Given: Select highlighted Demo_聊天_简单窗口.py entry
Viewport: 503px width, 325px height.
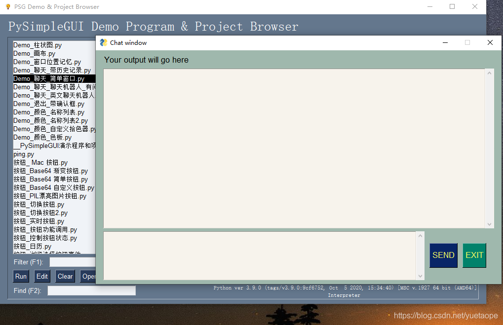Looking at the screenshot, I should 54,78.
